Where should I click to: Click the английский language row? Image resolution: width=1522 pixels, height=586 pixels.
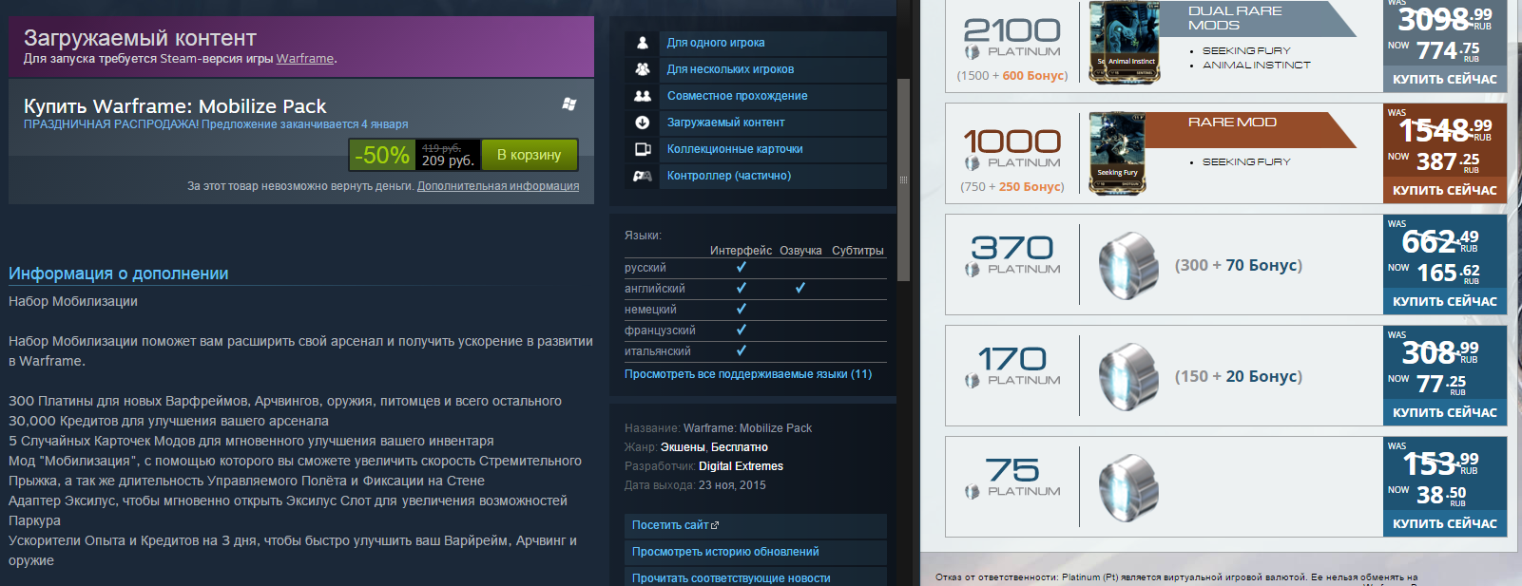[x=756, y=289]
